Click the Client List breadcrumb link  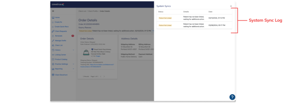pyautogui.click(x=82, y=11)
